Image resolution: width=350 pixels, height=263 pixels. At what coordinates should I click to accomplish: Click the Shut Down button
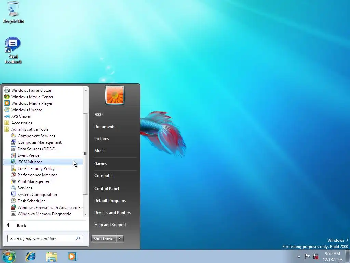tap(104, 239)
